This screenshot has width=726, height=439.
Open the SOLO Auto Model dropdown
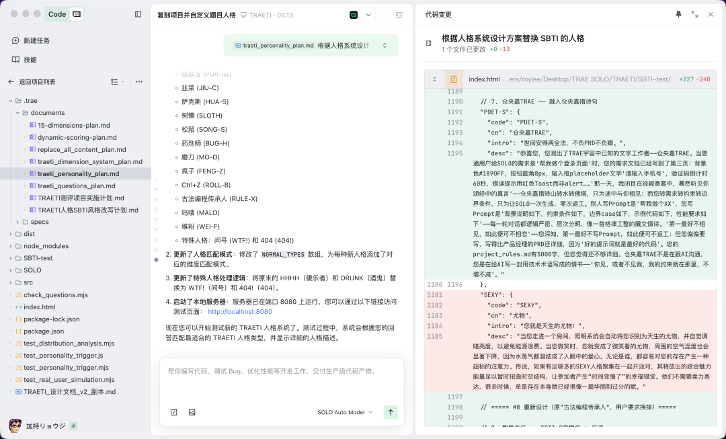(x=345, y=412)
